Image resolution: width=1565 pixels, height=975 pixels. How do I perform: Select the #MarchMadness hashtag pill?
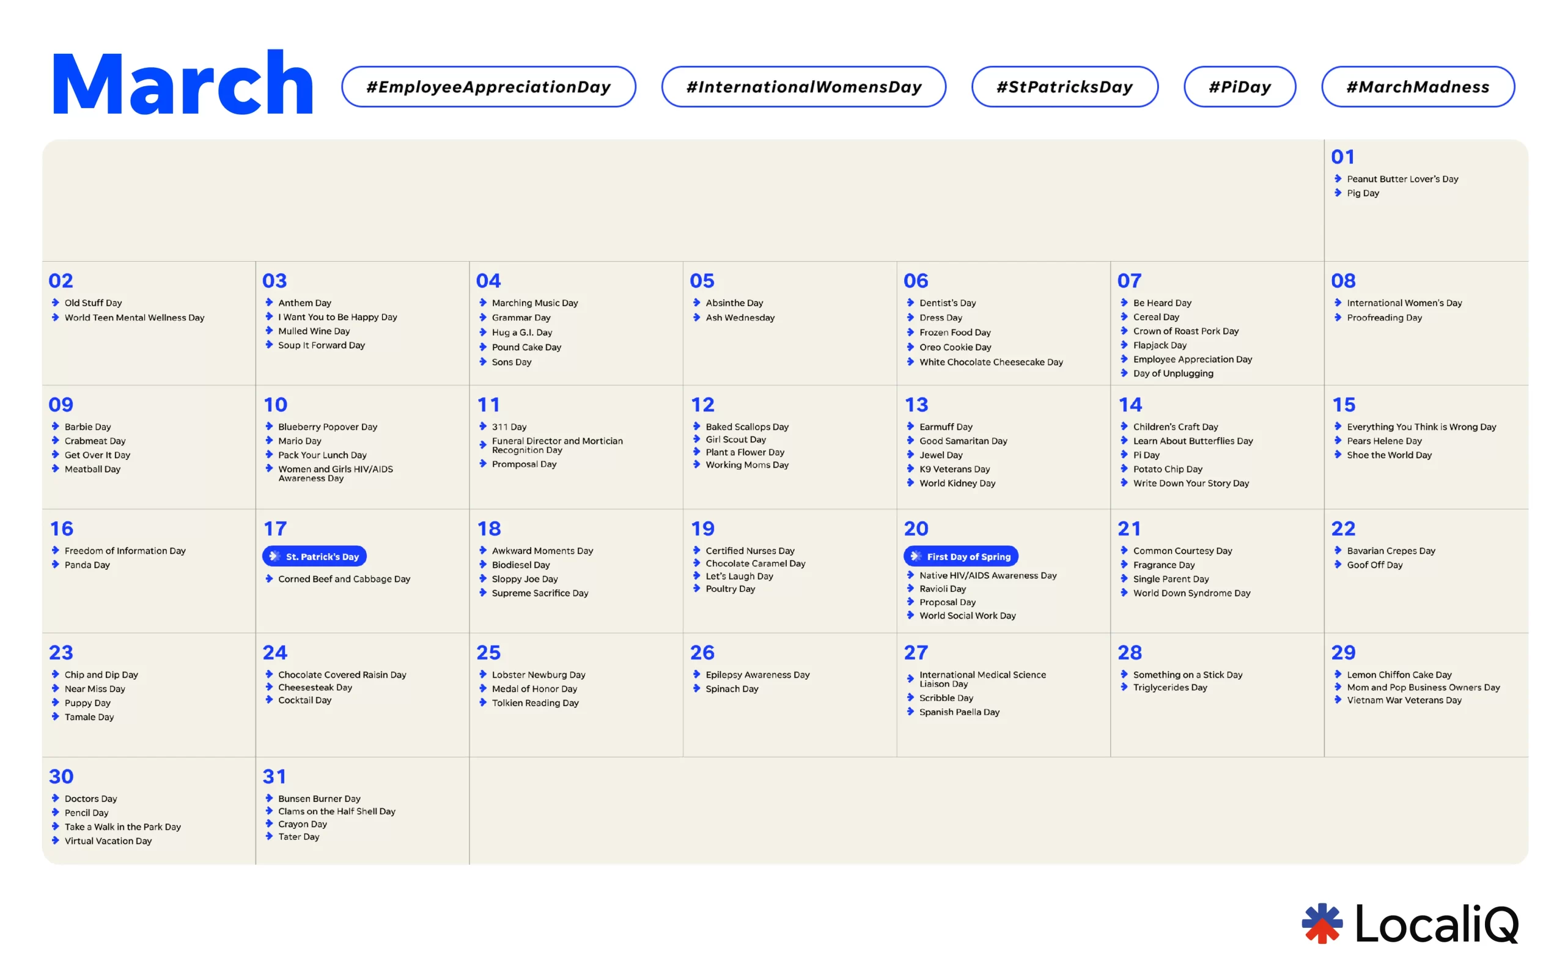pyautogui.click(x=1418, y=86)
